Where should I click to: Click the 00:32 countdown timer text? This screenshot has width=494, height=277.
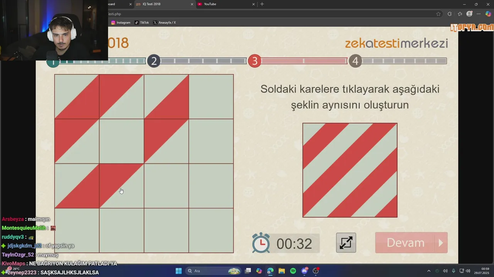tap(294, 244)
